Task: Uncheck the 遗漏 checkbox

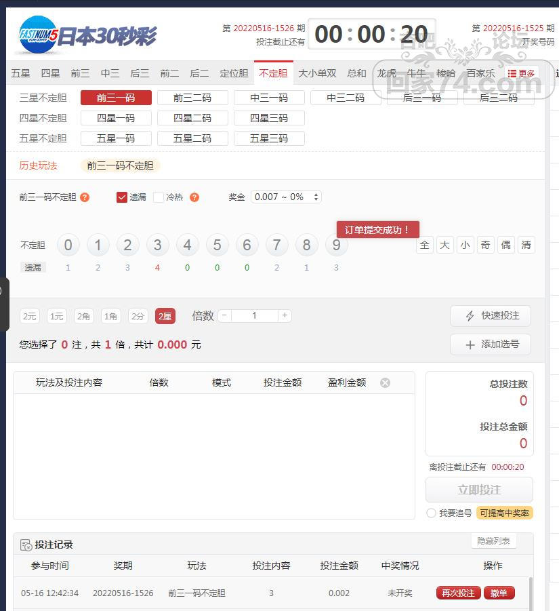Action: click(x=122, y=197)
